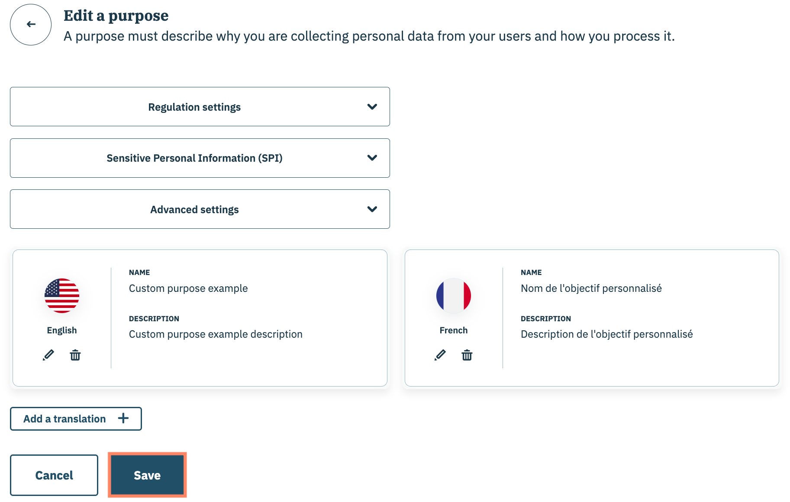Click the Advanced settings chevron arrow

point(372,209)
